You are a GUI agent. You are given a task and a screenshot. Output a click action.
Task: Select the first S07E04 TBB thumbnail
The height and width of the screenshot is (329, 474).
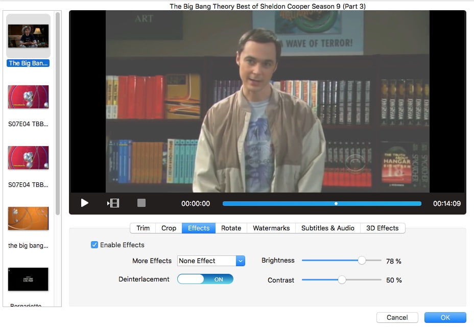pyautogui.click(x=28, y=97)
